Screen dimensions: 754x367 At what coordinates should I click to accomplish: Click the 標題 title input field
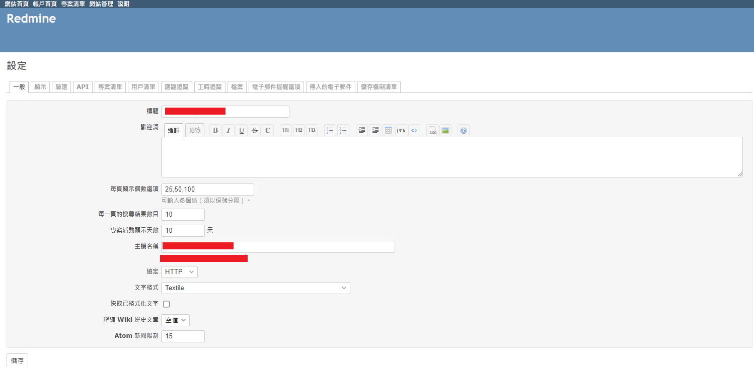tap(225, 111)
